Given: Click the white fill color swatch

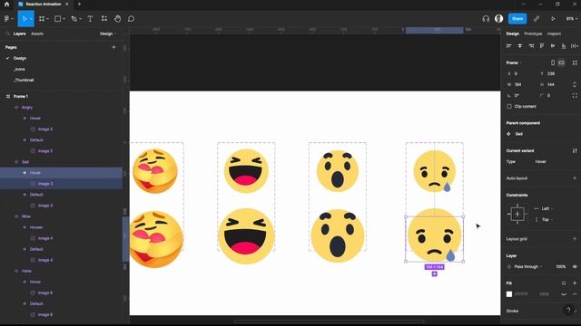Looking at the screenshot, I should 509,294.
